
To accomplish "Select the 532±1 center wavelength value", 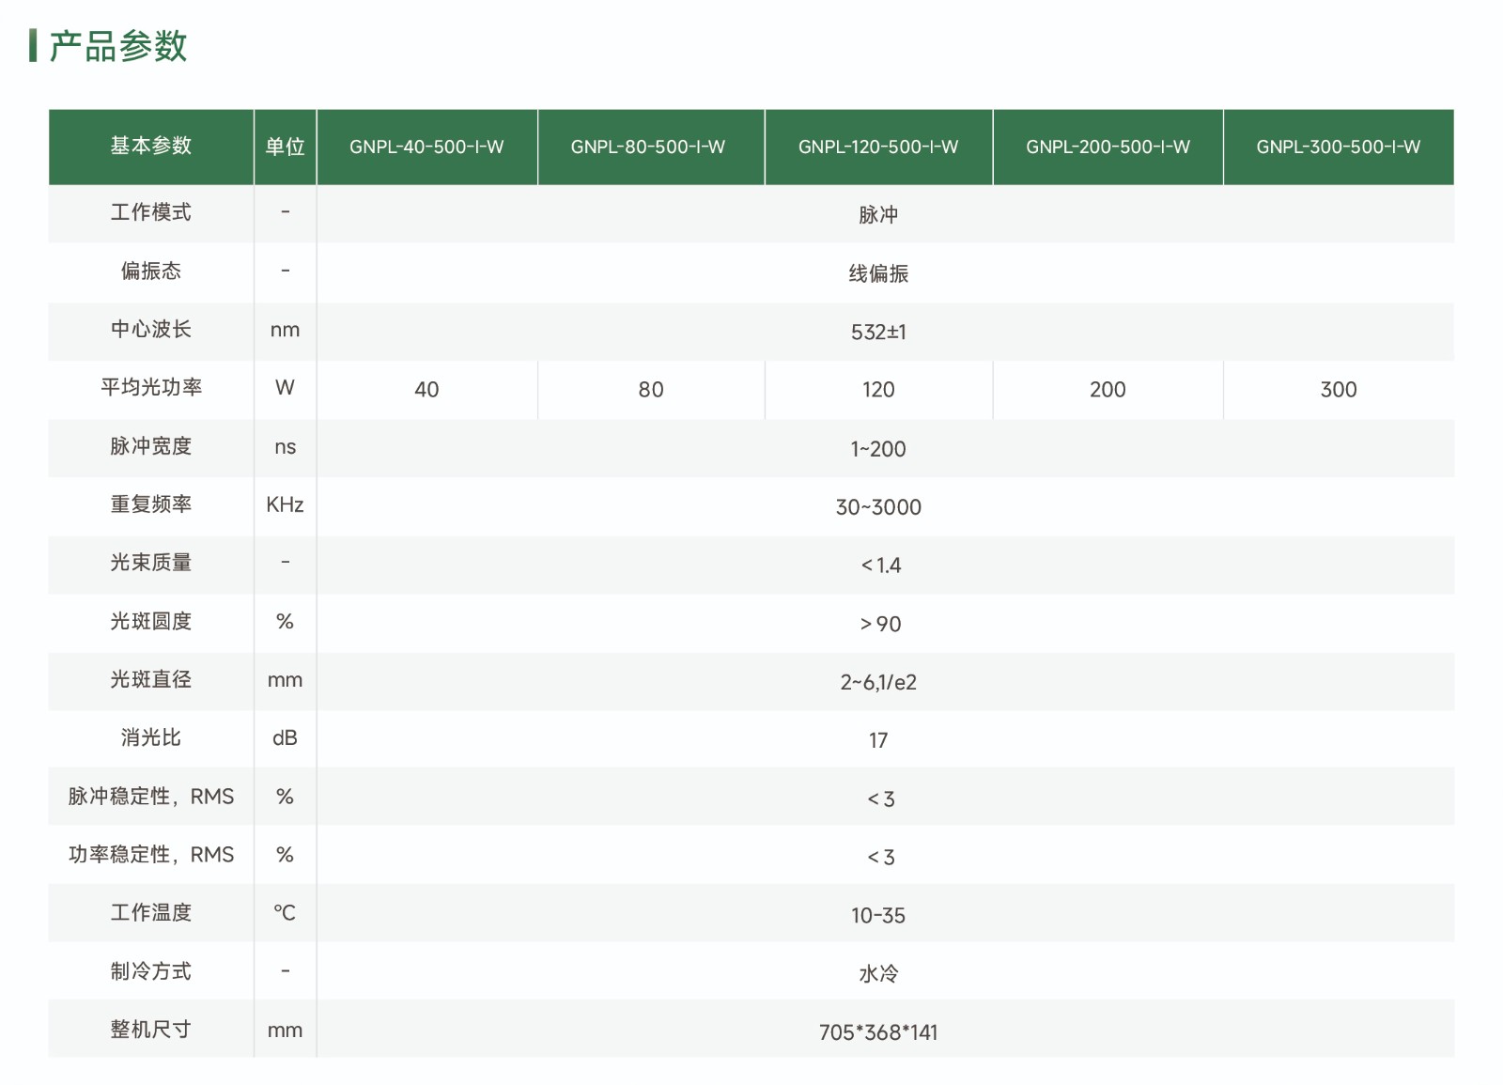I will pos(878,333).
